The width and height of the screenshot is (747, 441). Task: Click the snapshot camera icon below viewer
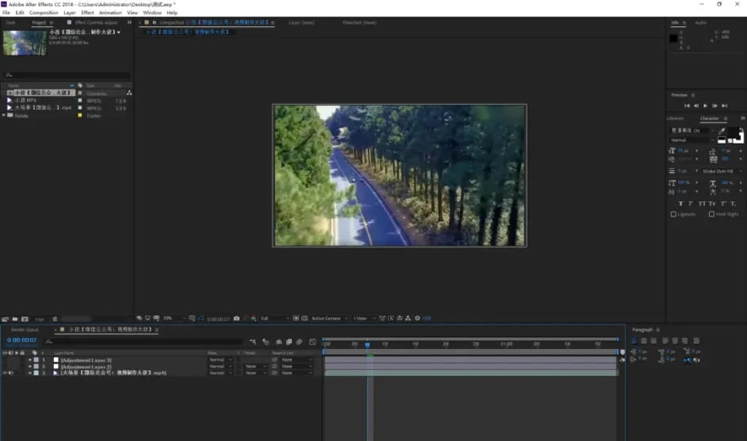tap(236, 319)
